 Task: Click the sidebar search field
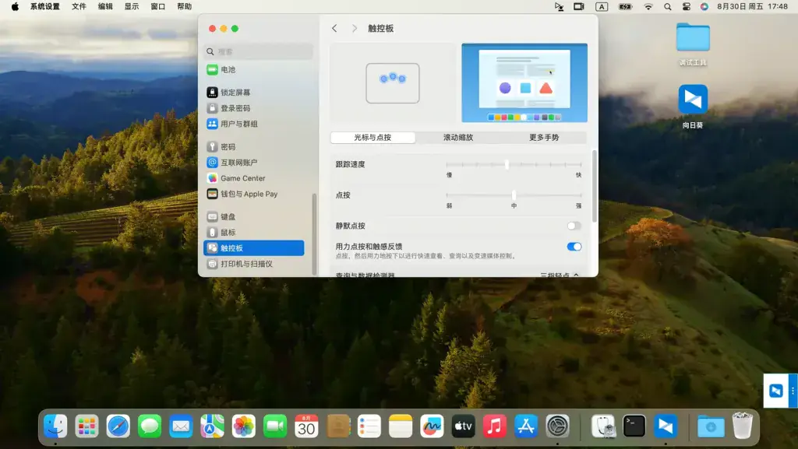tap(259, 51)
